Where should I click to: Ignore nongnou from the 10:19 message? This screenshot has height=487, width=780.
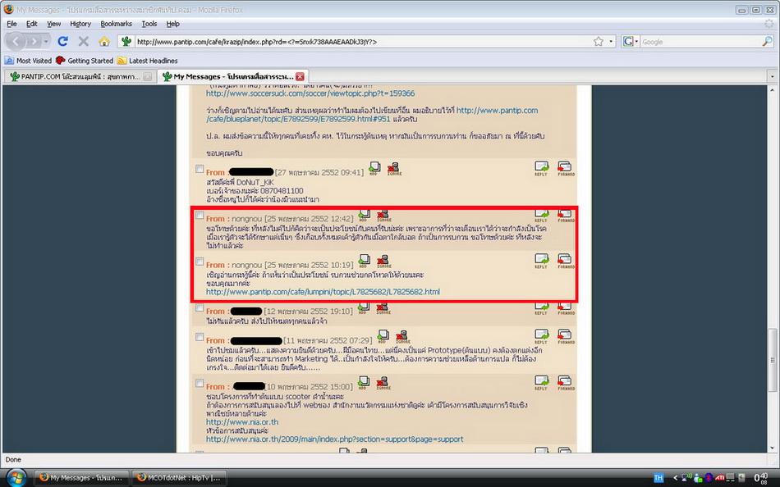[x=383, y=261]
